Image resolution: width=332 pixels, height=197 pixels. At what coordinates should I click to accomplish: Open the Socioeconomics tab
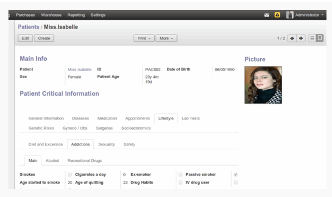[x=136, y=128]
